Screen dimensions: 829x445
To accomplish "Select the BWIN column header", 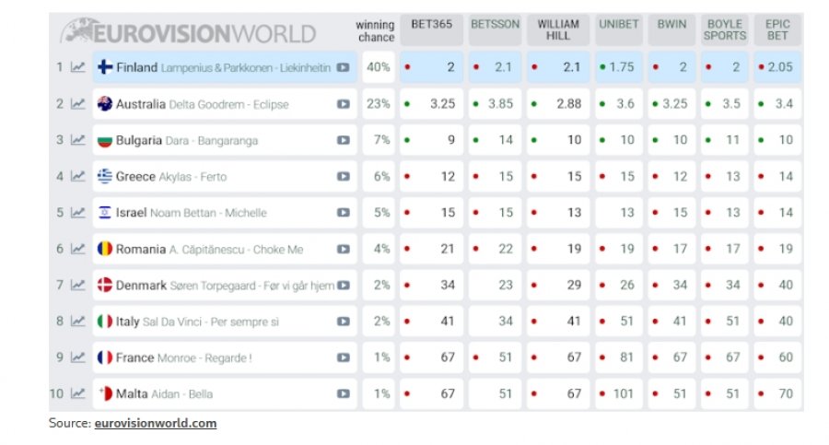I will click(671, 29).
